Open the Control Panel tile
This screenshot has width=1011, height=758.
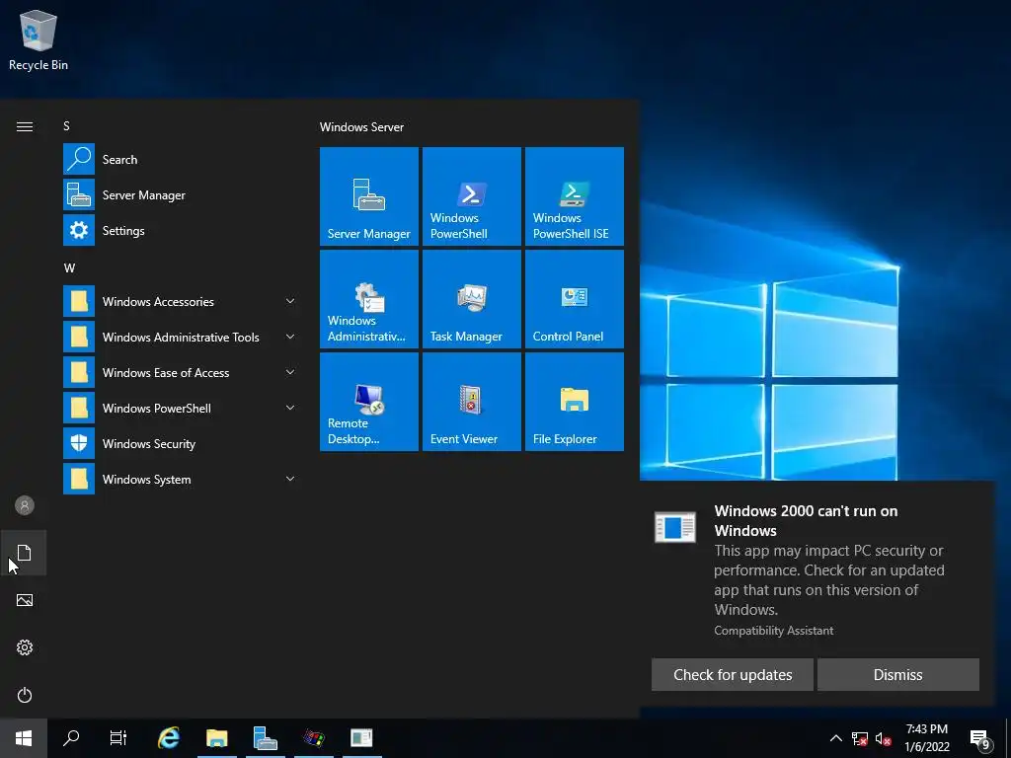pos(574,298)
